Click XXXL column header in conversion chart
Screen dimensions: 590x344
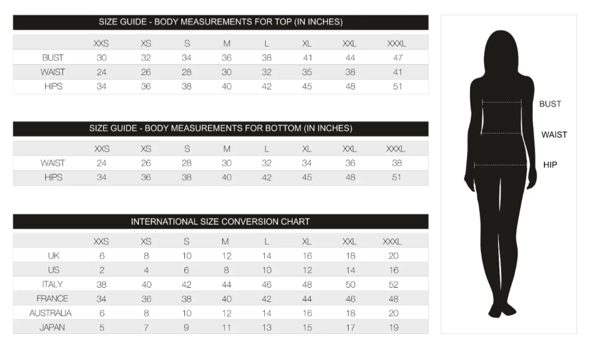(392, 242)
